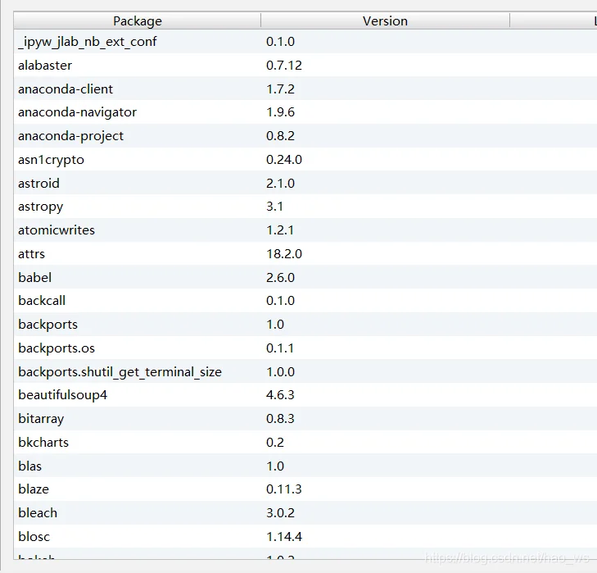
Task: Click version 1.9.6 of anaconda-navigator
Action: tap(280, 112)
